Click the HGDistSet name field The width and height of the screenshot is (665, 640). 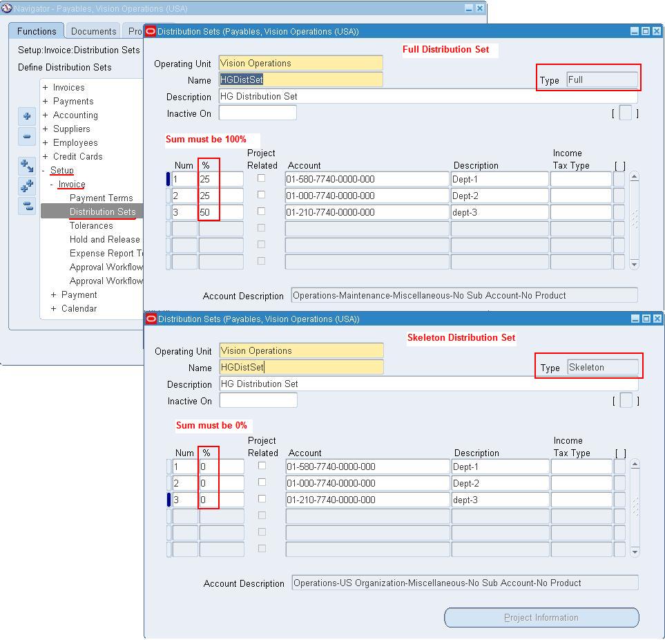[x=300, y=79]
